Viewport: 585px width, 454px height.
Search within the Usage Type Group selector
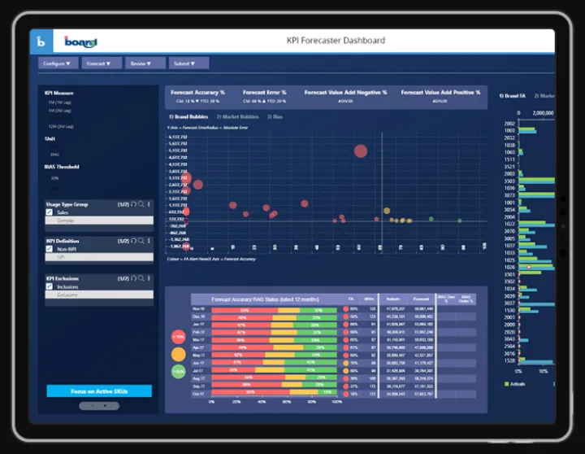[x=141, y=204]
